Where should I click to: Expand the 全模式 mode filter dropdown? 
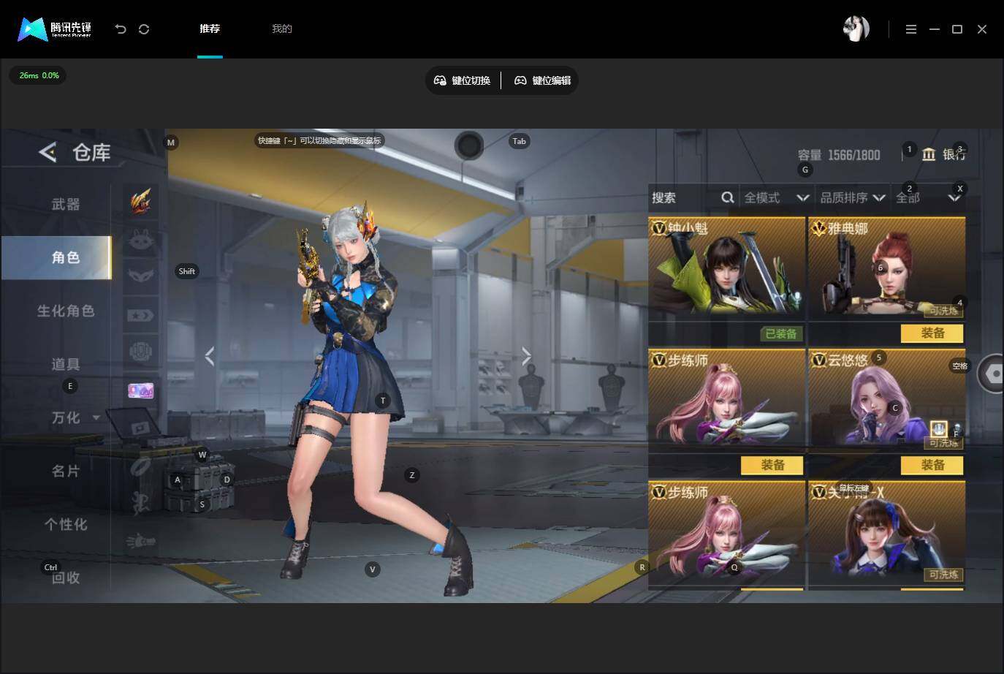coord(776,197)
